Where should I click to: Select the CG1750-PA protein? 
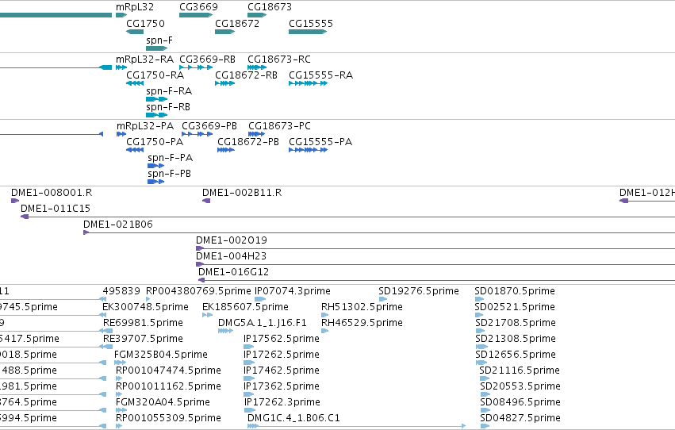tap(135, 150)
